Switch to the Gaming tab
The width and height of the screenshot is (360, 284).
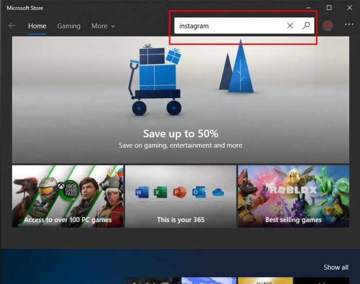(x=69, y=26)
